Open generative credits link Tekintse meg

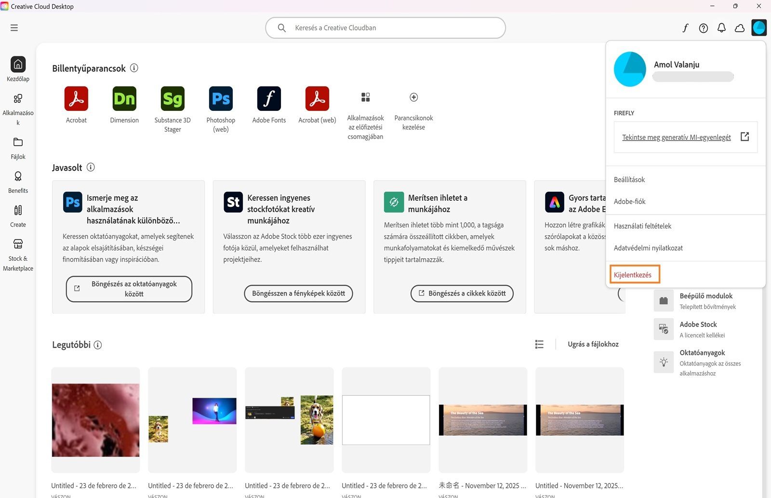point(677,137)
